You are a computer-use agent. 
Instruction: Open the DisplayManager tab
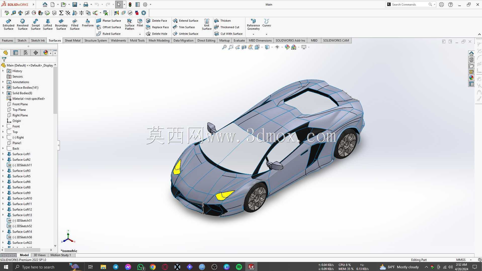coord(46,53)
